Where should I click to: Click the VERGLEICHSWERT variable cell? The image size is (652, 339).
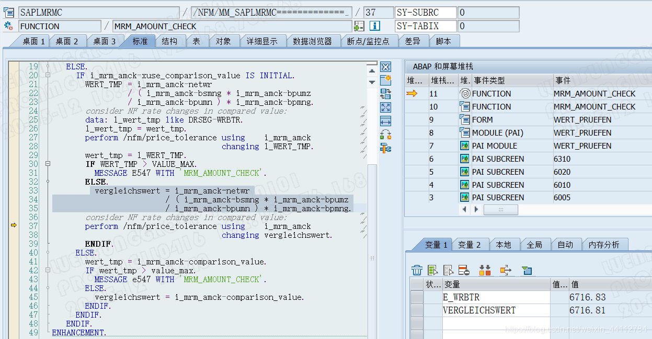tap(496, 310)
